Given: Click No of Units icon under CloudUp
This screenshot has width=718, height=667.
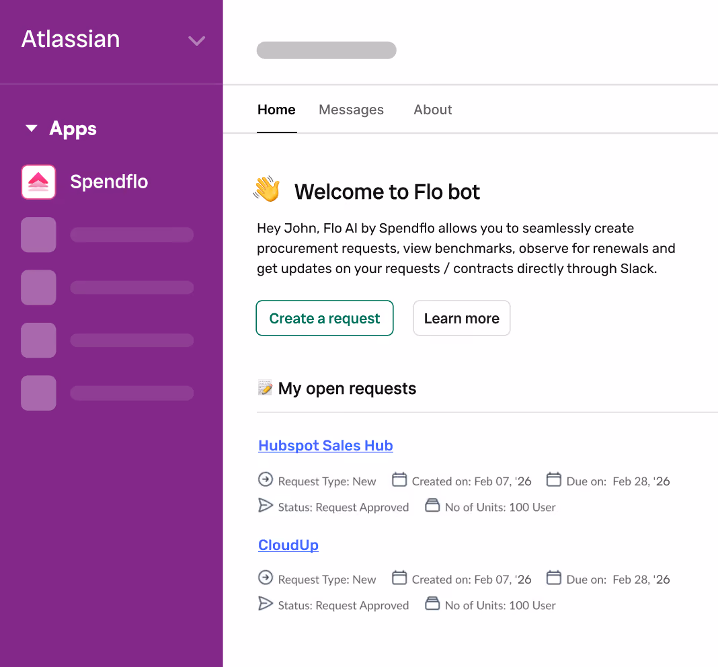Looking at the screenshot, I should pyautogui.click(x=432, y=603).
